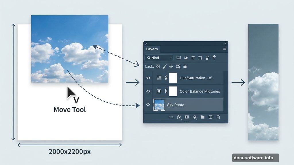
Task: Toggle visibility of Sky Photo layer
Action: (x=148, y=105)
